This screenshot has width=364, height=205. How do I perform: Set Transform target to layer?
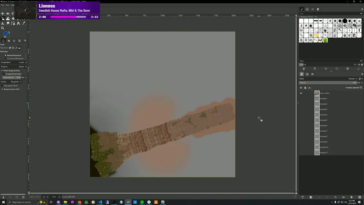10,48
